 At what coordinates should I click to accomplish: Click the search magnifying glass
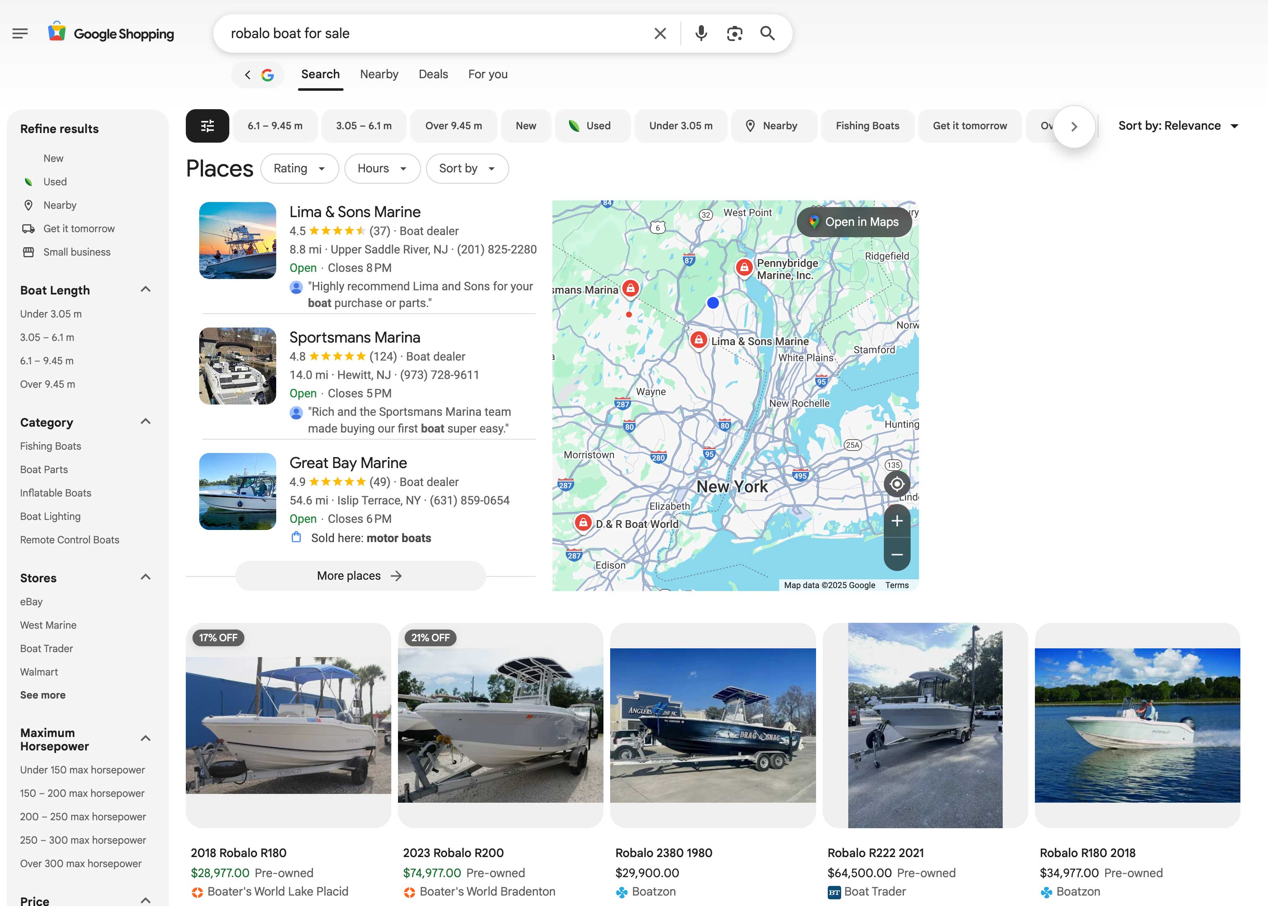pyautogui.click(x=767, y=33)
